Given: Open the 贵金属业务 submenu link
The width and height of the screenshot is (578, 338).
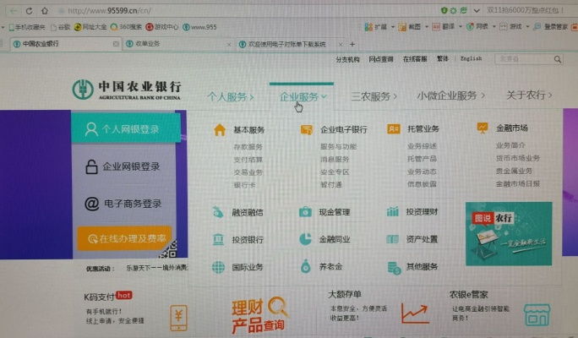Looking at the screenshot, I should coord(515,171).
